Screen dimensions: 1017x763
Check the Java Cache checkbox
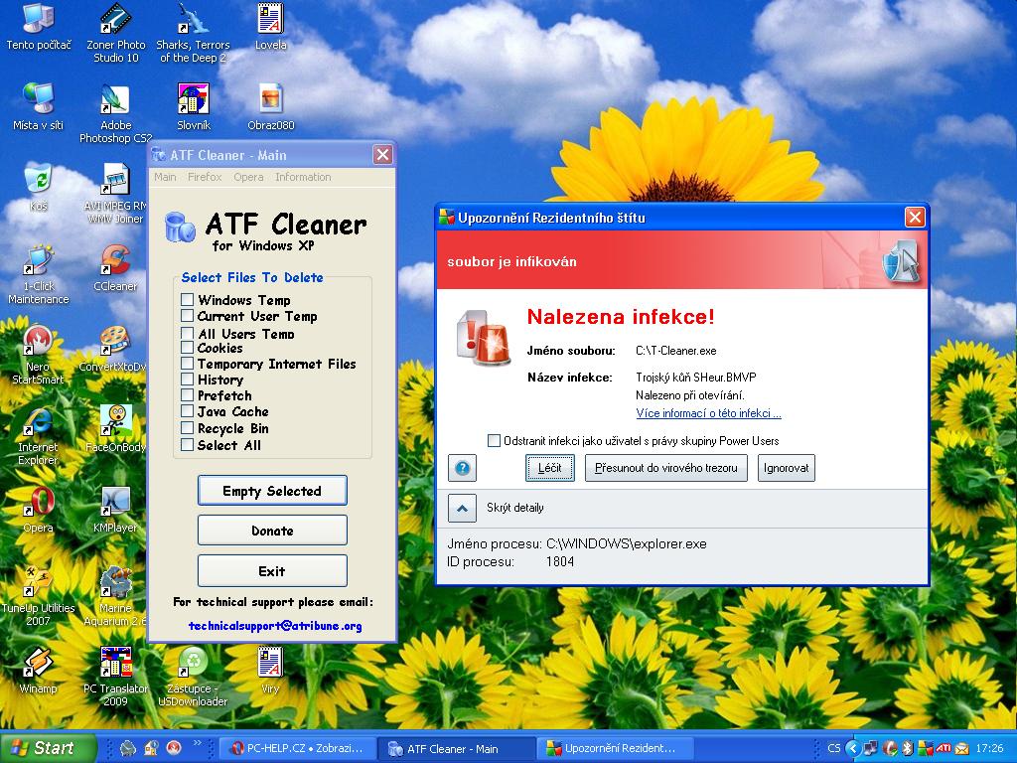[187, 410]
